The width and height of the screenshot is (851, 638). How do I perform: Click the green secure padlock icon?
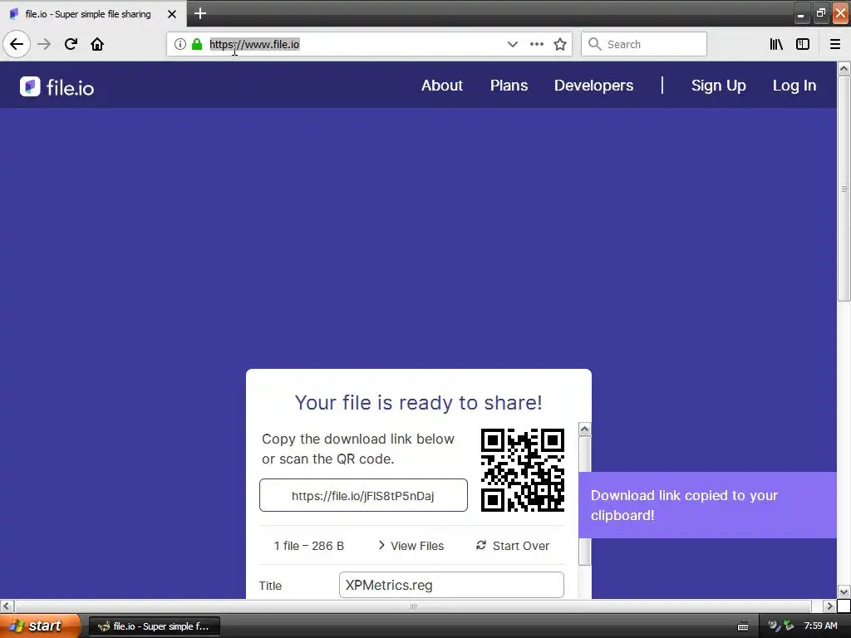tap(197, 44)
